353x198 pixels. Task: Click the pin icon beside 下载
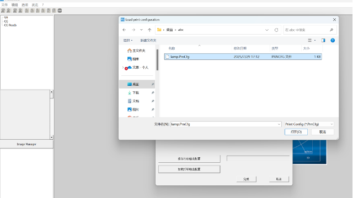click(x=153, y=93)
